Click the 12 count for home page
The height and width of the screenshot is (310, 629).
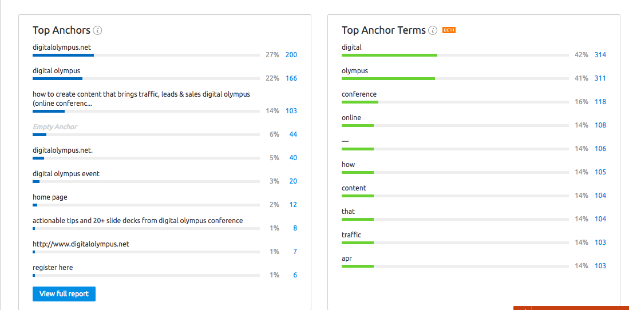tap(293, 205)
